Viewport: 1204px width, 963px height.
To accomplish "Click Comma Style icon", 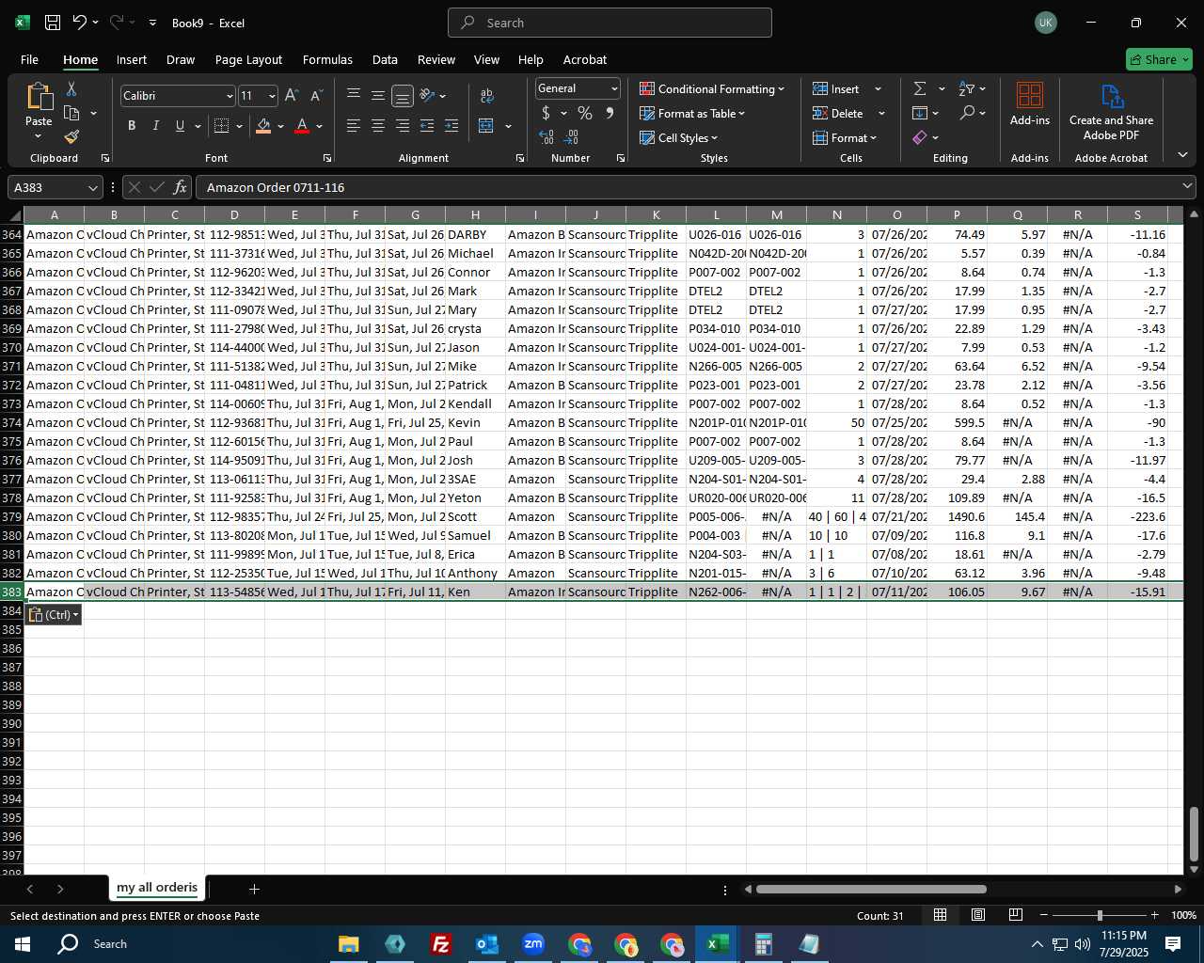I will click(x=610, y=113).
